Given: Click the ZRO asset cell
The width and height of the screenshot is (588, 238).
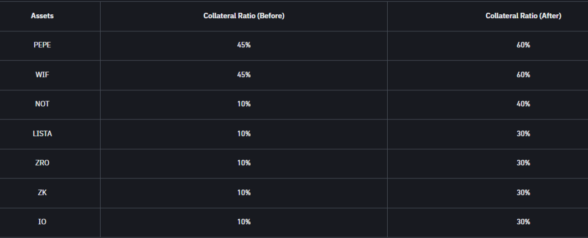Looking at the screenshot, I should point(42,163).
